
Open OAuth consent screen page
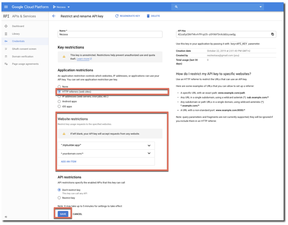pos(24,49)
